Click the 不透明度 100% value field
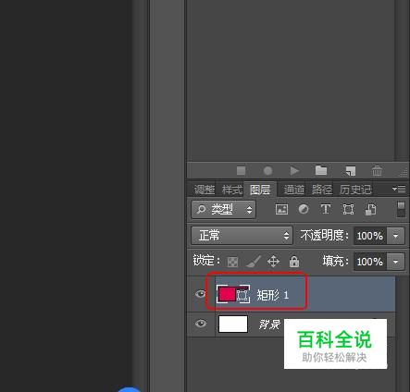The image size is (410, 392). point(370,236)
